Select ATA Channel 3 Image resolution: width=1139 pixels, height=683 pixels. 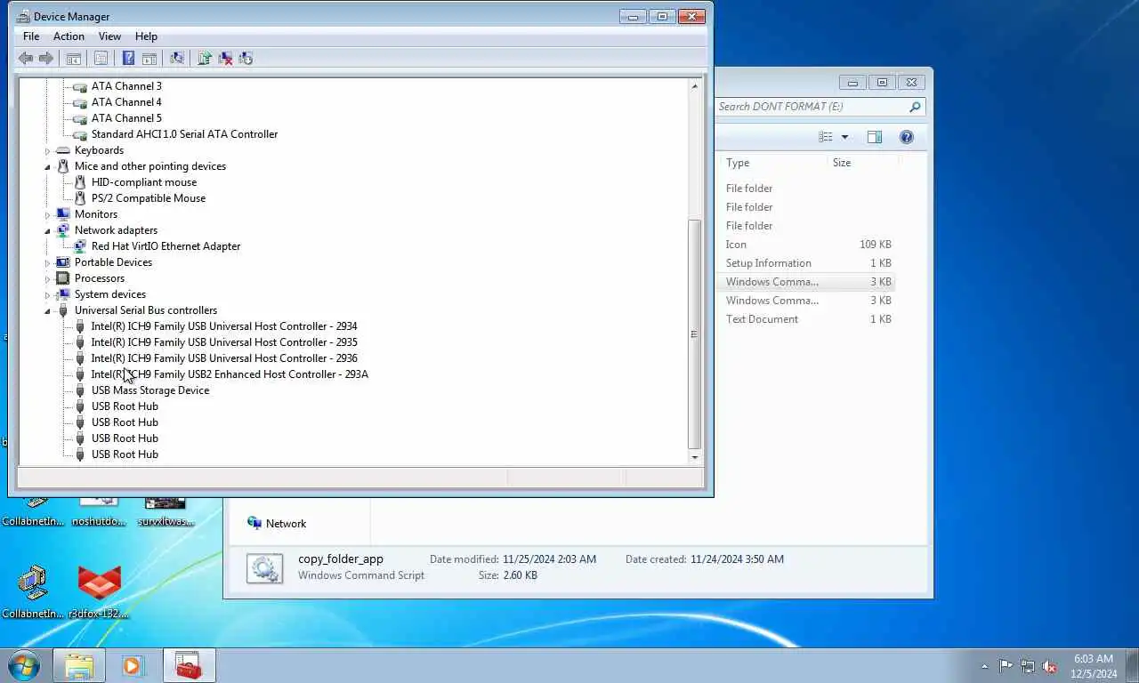(x=126, y=86)
